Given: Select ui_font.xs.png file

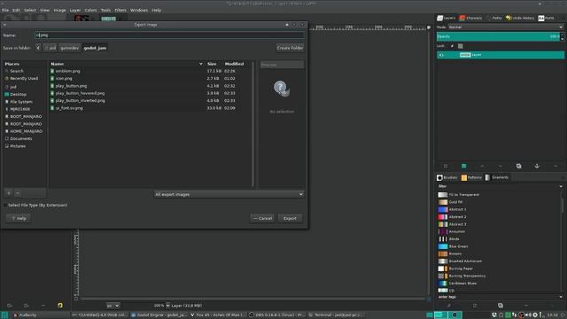Looking at the screenshot, I should pyautogui.click(x=69, y=108).
